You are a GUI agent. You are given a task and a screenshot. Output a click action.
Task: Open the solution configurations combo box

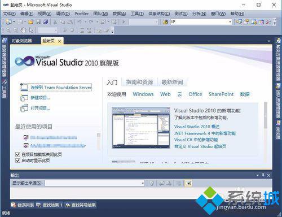tap(143, 22)
